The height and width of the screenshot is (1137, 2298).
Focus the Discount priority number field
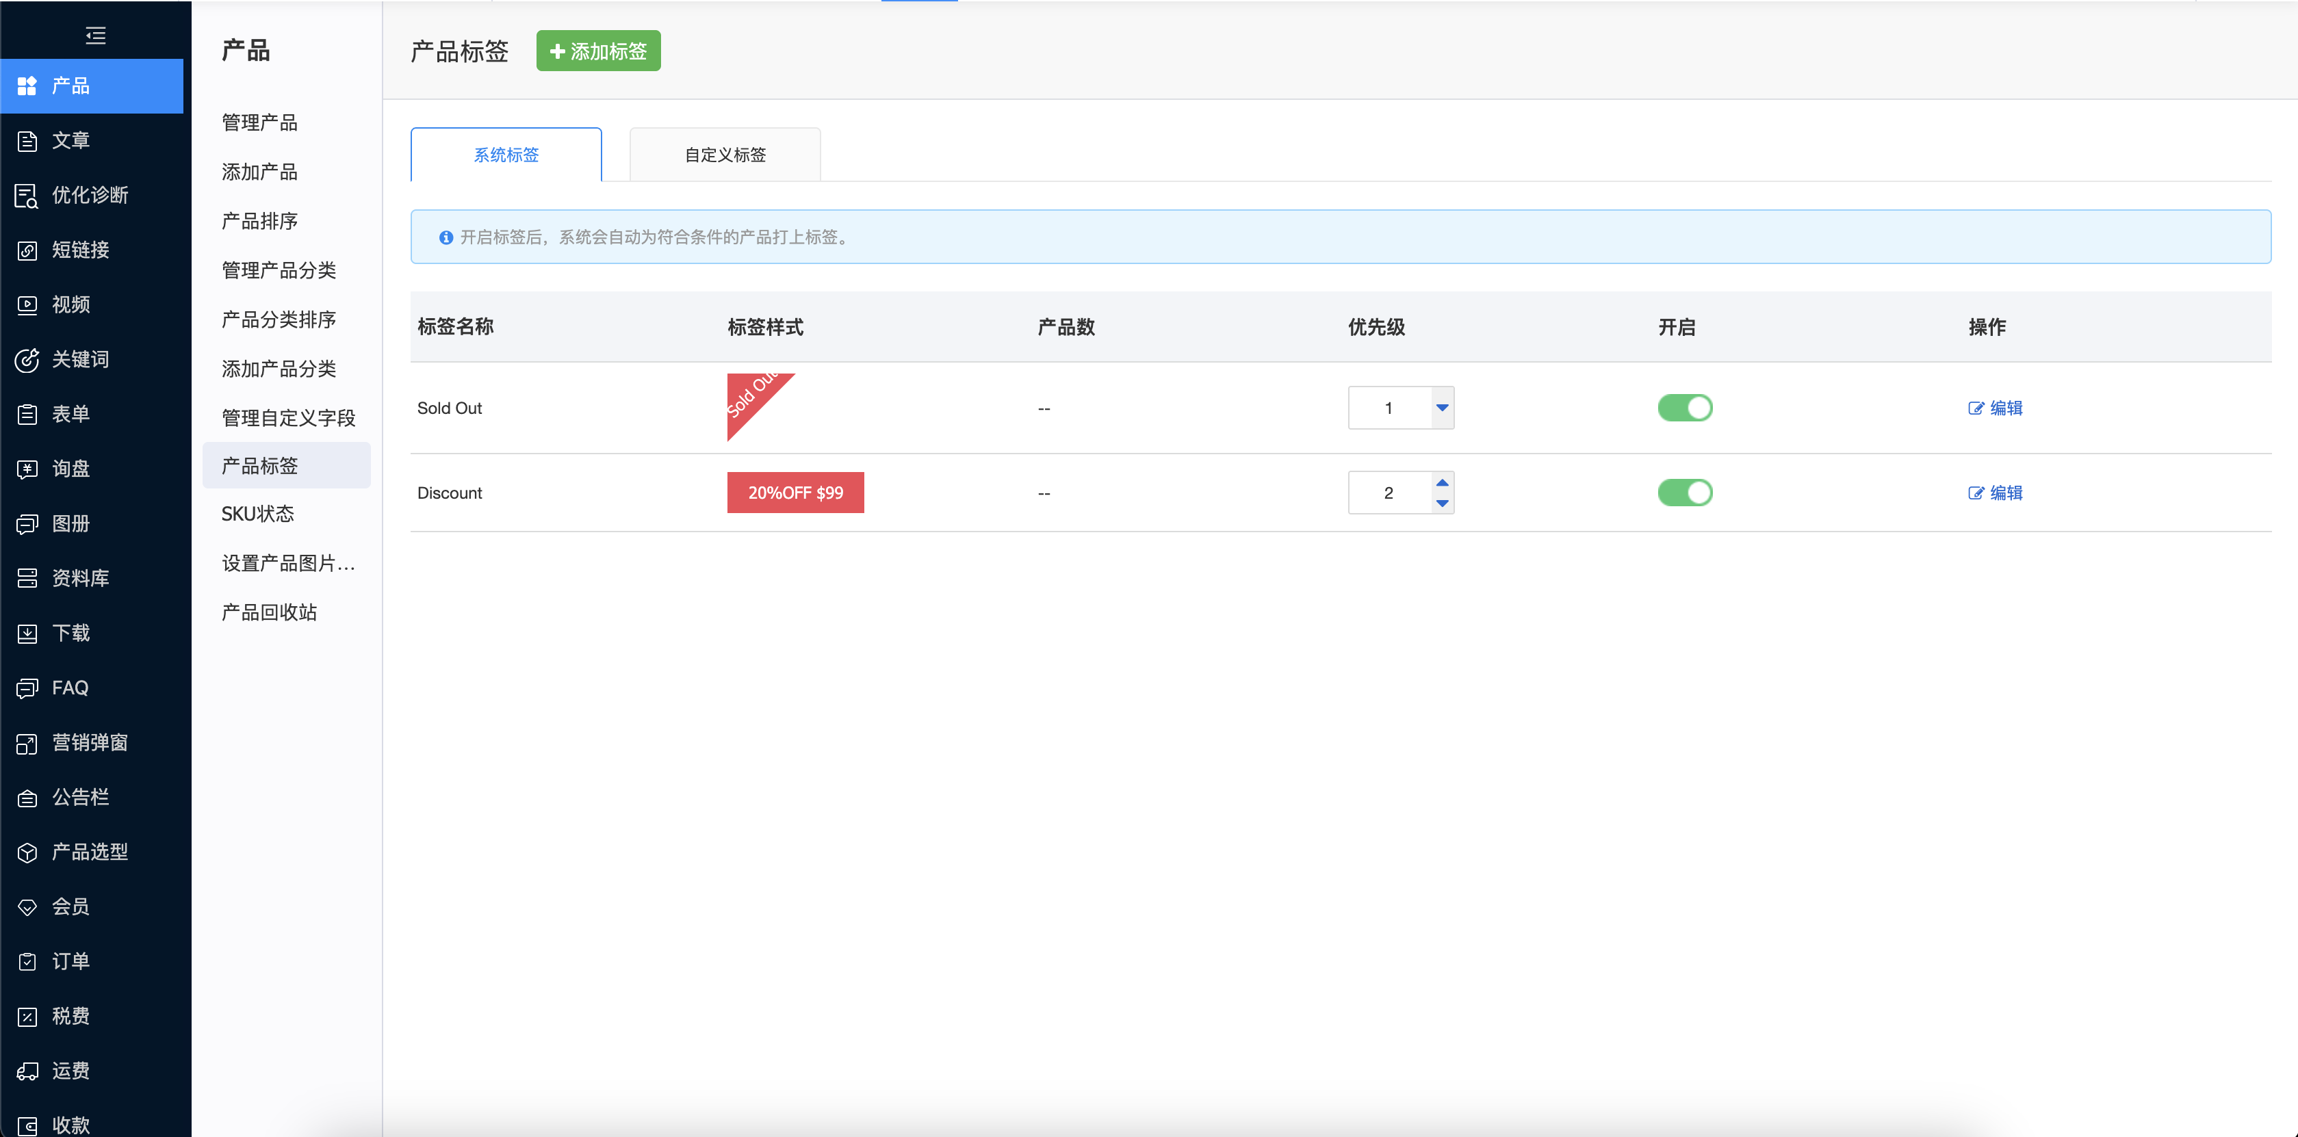pyautogui.click(x=1389, y=493)
